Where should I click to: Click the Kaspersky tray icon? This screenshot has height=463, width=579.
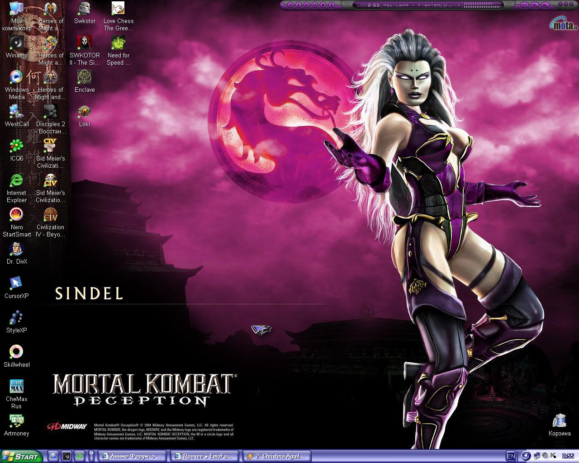pos(553,455)
